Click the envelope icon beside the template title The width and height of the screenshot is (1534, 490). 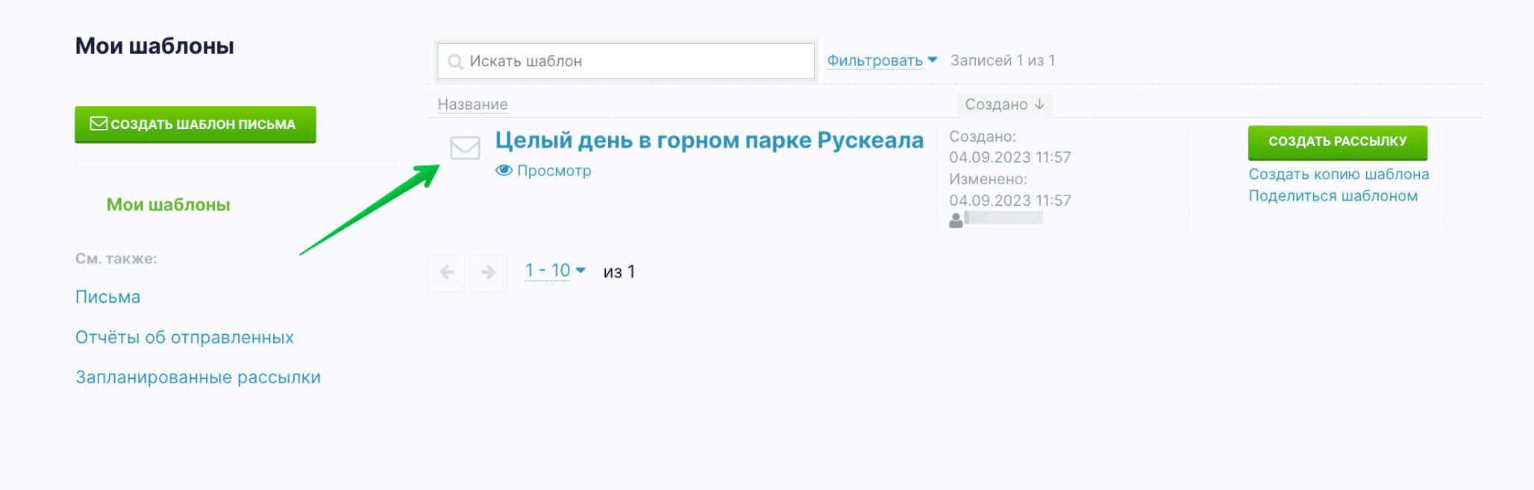(x=465, y=148)
